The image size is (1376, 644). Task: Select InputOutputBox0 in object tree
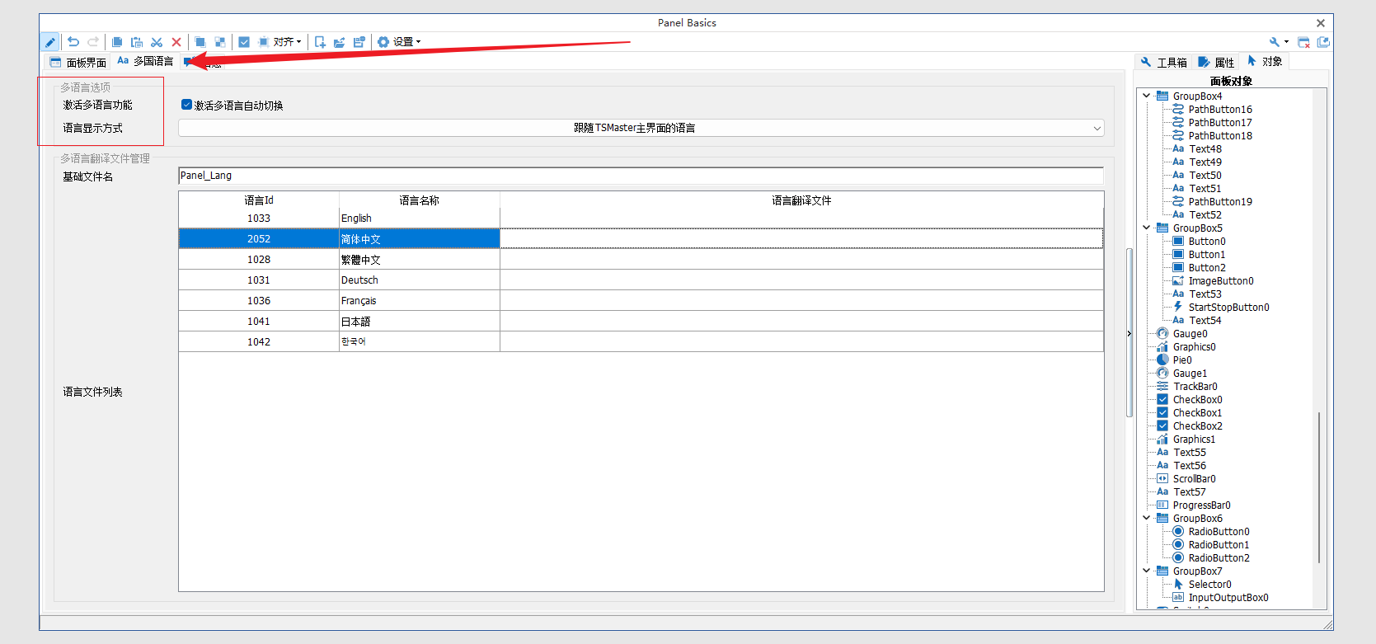coord(1228,598)
